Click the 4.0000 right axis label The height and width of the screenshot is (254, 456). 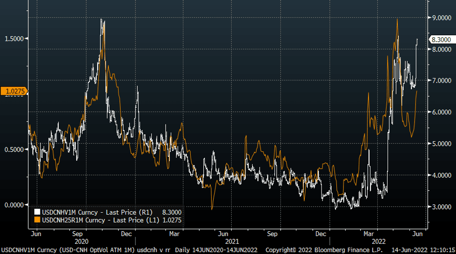pyautogui.click(x=441, y=176)
